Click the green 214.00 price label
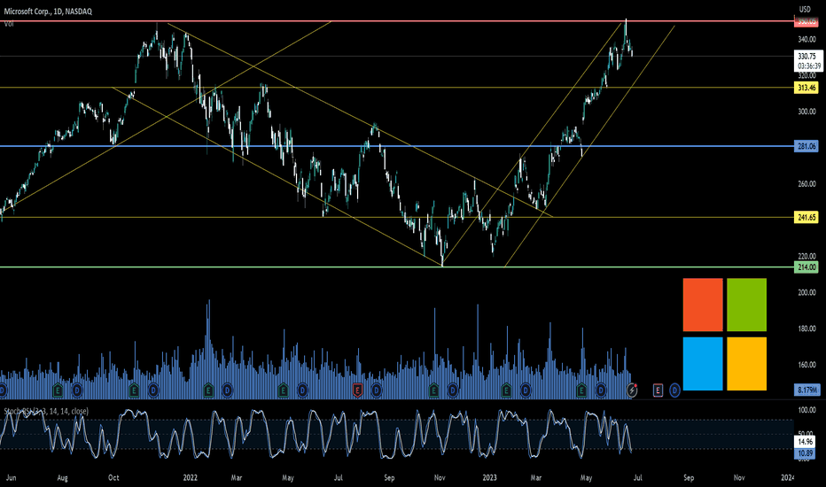826x487 pixels. tap(806, 267)
